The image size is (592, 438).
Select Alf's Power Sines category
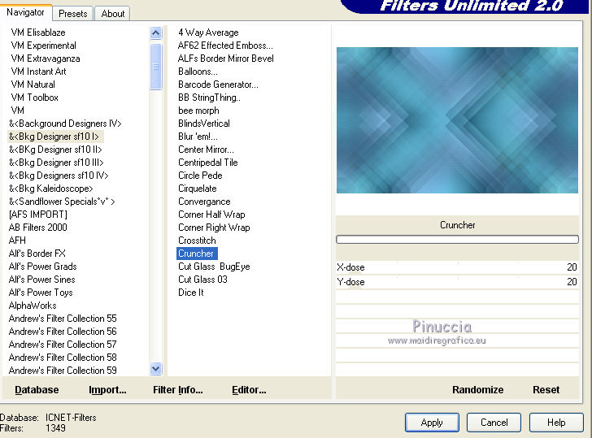[x=42, y=280]
